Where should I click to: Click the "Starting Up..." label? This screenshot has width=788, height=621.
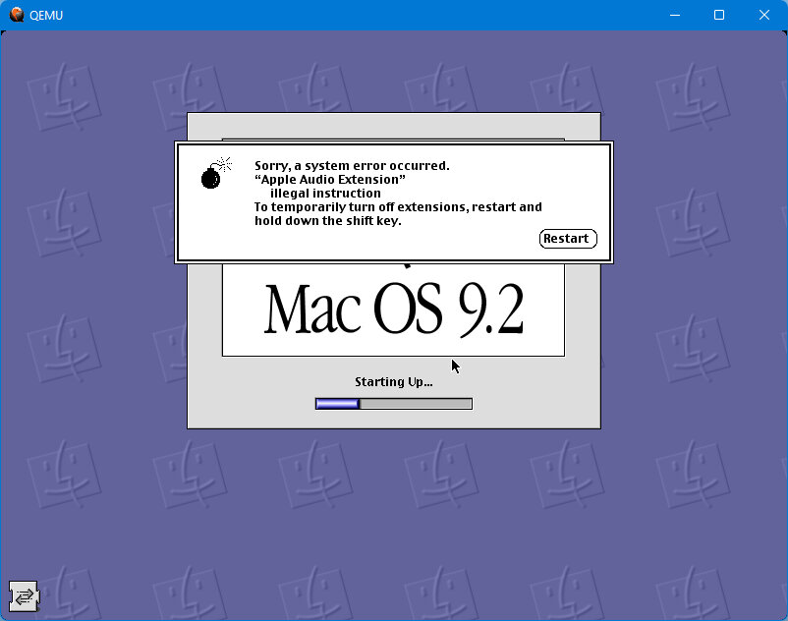(x=393, y=381)
